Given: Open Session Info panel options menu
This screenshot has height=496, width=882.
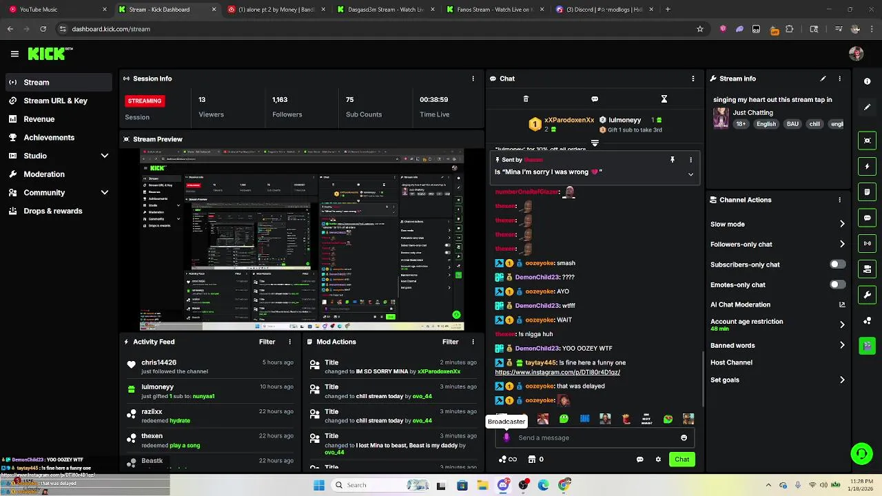Looking at the screenshot, I should click(473, 79).
